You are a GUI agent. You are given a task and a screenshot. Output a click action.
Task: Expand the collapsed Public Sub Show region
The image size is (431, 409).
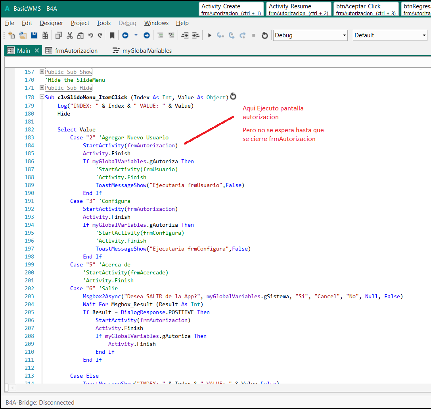42,72
